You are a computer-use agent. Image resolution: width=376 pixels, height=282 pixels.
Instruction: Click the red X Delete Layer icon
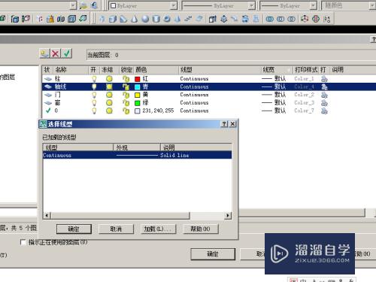pos(56,53)
